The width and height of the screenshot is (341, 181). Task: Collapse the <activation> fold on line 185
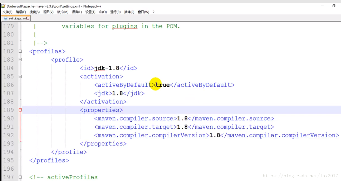(20, 76)
